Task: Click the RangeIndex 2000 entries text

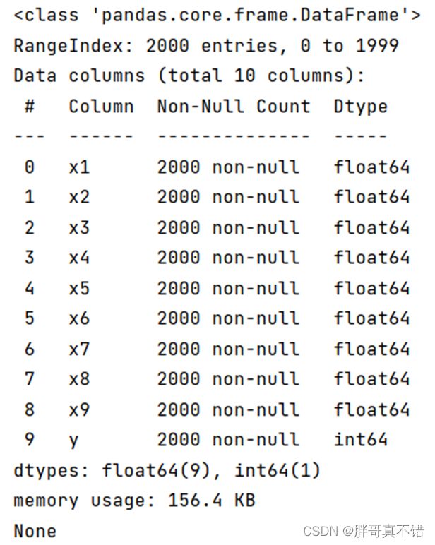Action: coord(206,46)
